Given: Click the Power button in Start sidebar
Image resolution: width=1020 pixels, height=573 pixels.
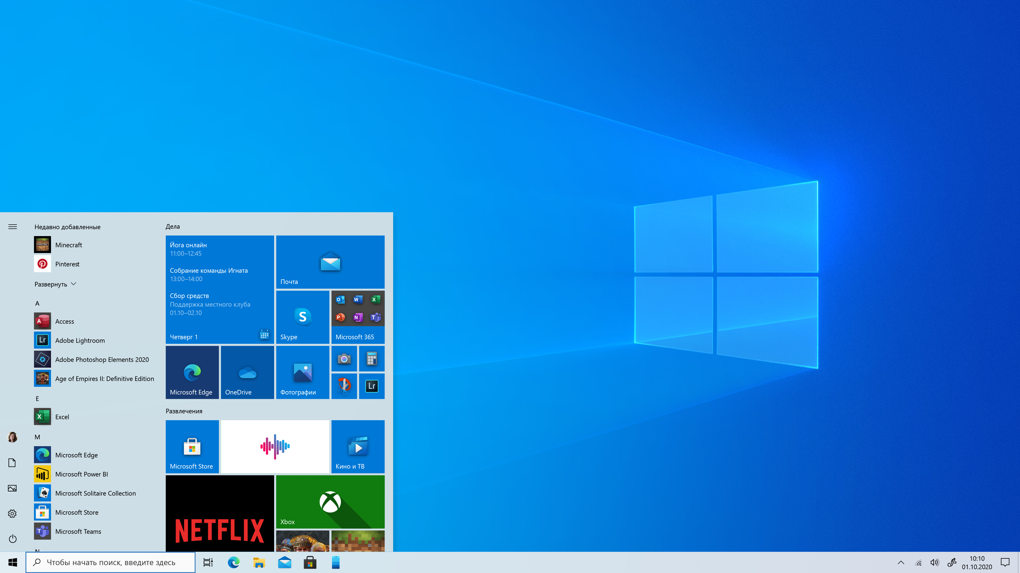Looking at the screenshot, I should tap(12, 539).
